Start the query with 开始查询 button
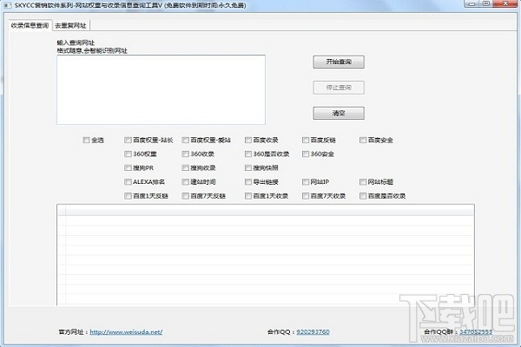The width and height of the screenshot is (521, 347). [339, 62]
